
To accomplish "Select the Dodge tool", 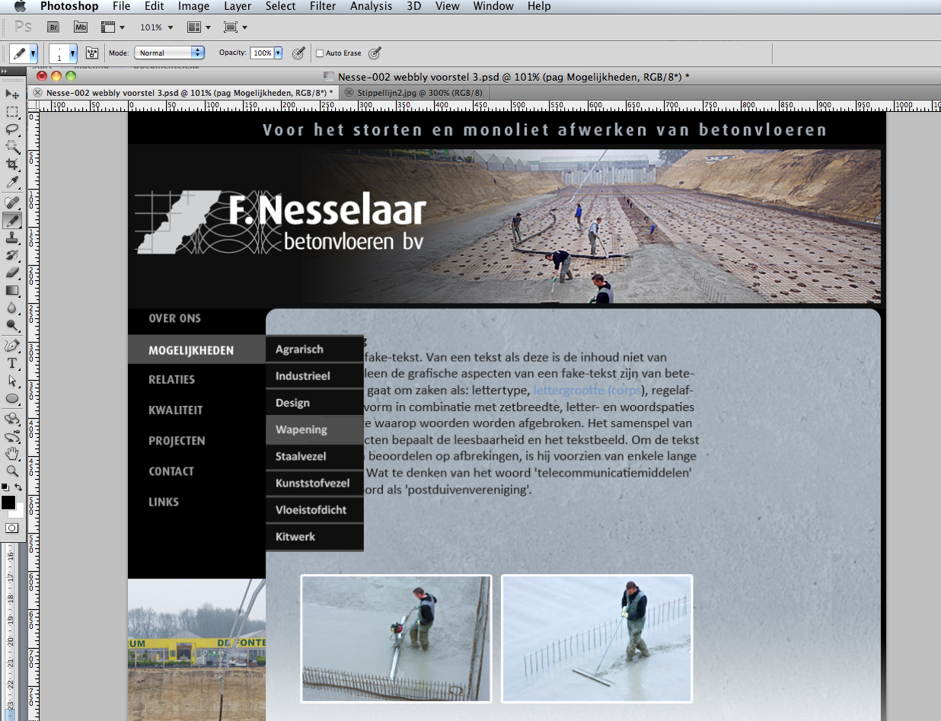I will pos(12,325).
